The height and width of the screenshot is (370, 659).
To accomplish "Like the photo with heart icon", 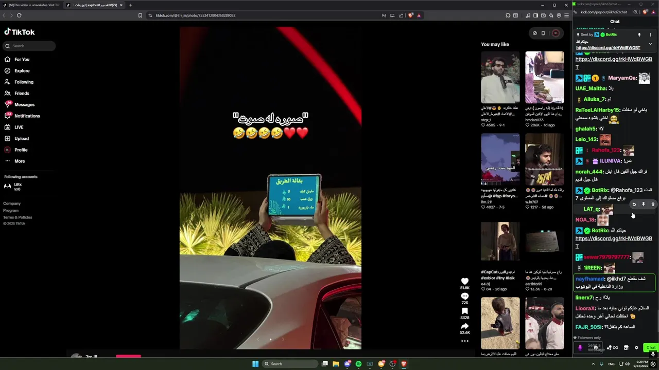I will (464, 281).
